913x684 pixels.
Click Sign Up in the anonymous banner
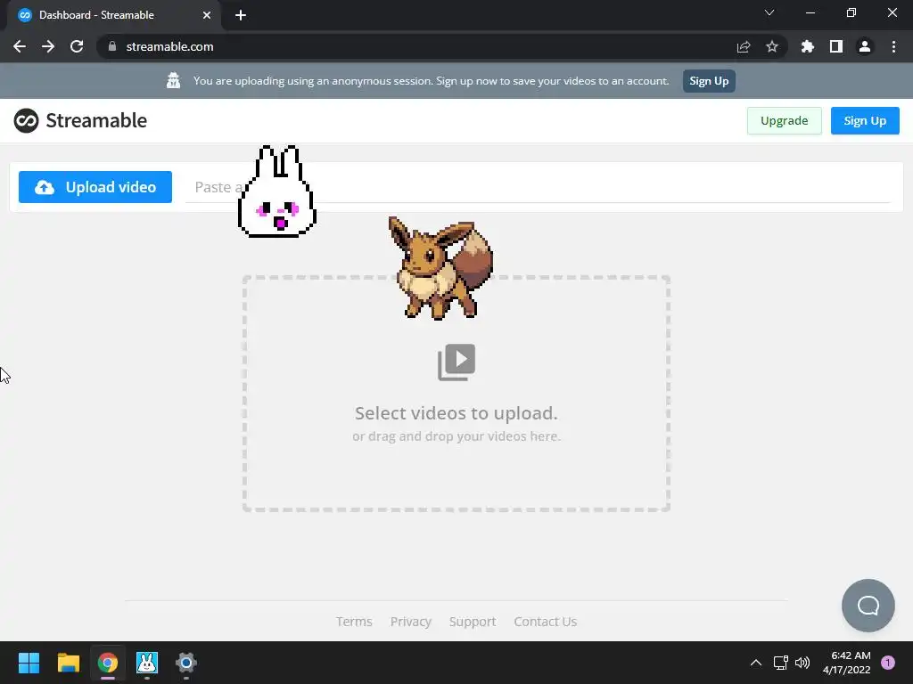tap(709, 81)
